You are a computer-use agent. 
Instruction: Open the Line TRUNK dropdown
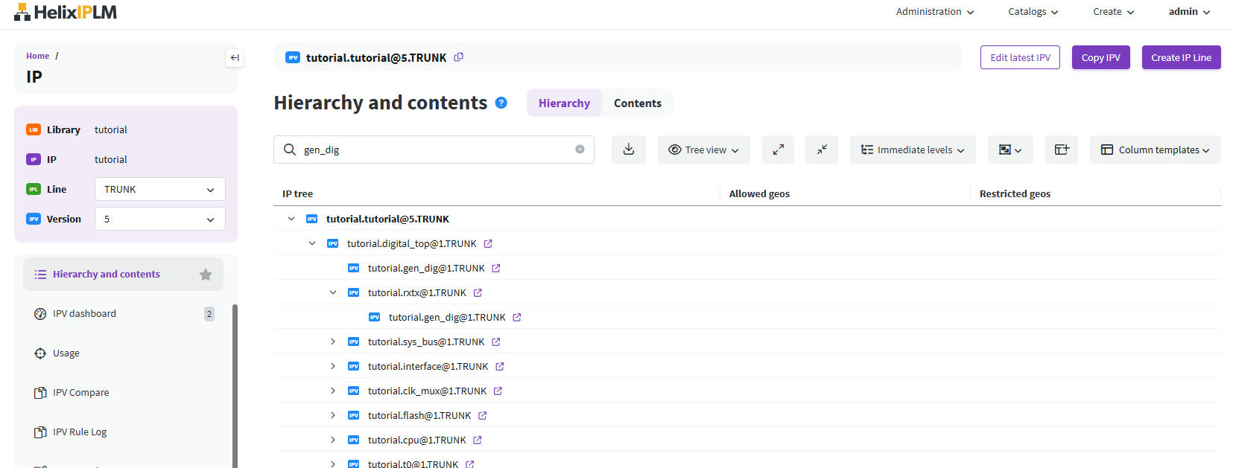pyautogui.click(x=159, y=190)
